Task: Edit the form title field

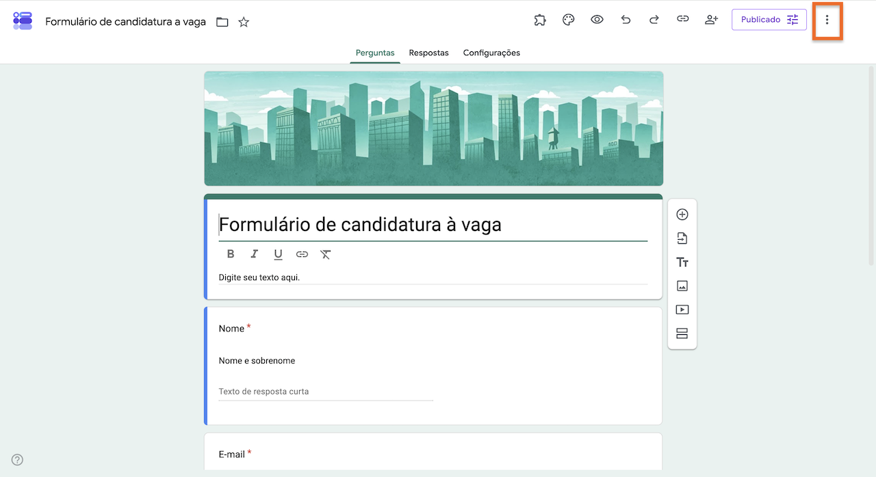Action: (433, 225)
